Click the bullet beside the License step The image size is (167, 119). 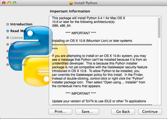click(8, 38)
